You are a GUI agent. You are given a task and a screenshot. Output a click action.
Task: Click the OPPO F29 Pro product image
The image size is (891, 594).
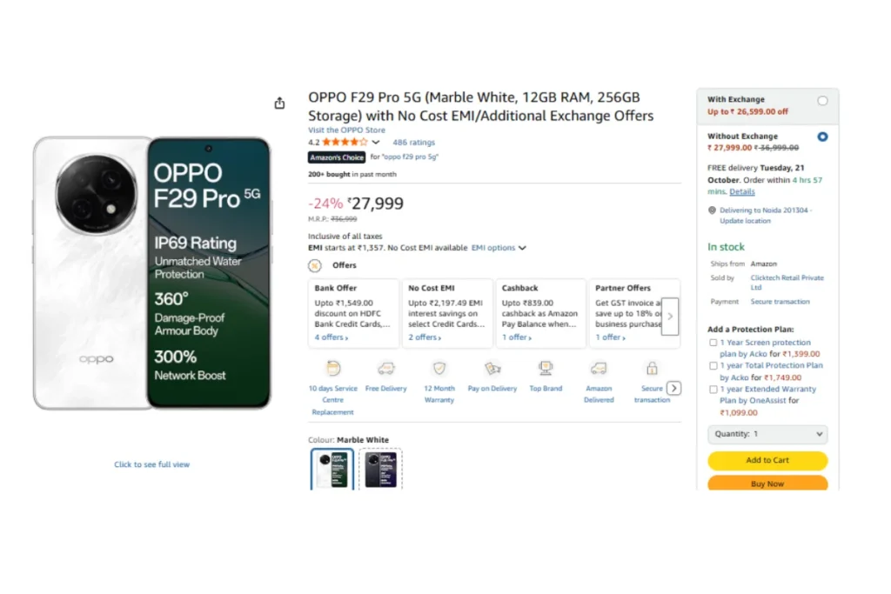(x=152, y=272)
